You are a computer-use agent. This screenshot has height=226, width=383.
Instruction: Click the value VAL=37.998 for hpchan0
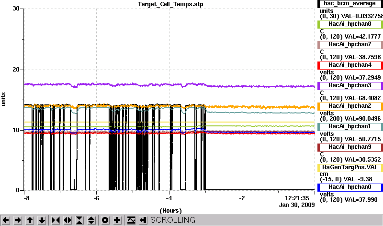point(361,200)
